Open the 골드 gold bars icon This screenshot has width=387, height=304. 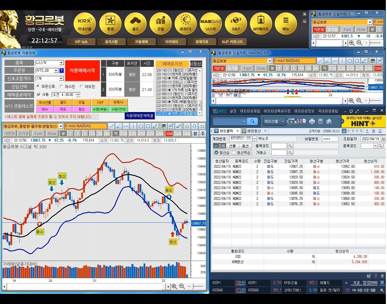(135, 24)
